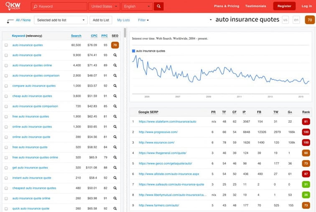Viewport: 316px width, 212px height.
Task: Open My Lists
Action: tap(123, 20)
